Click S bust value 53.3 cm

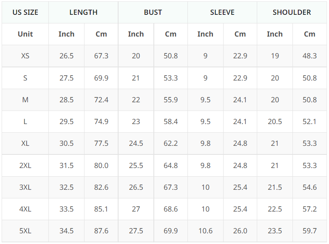[171, 78]
